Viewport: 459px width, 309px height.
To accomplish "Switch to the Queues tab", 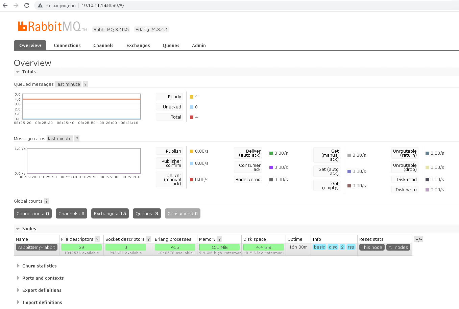I will 171,46.
